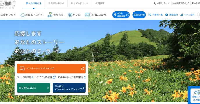This screenshot has height=104, width=200.
Task: Click the calendar icon in 来店予約
Action: 135,15
